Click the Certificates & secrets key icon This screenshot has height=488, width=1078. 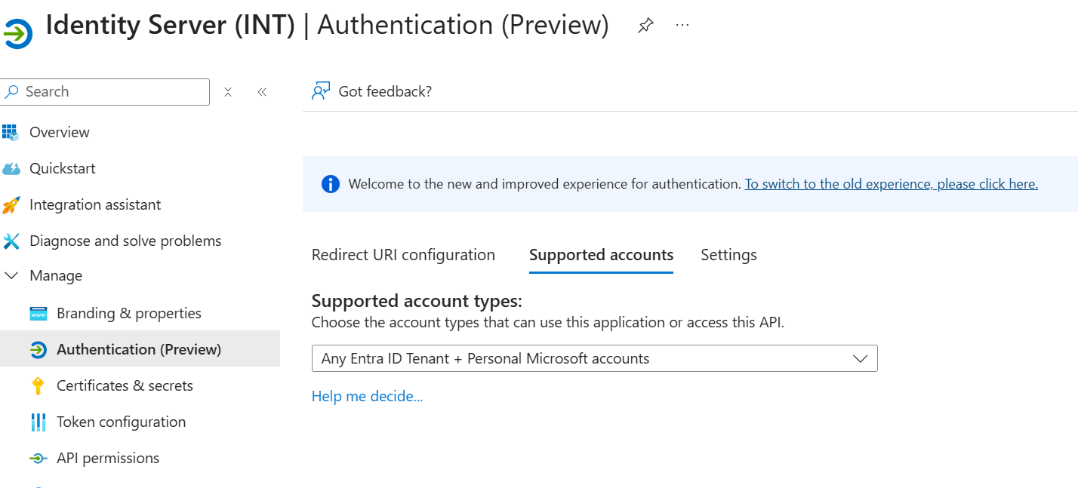(38, 386)
